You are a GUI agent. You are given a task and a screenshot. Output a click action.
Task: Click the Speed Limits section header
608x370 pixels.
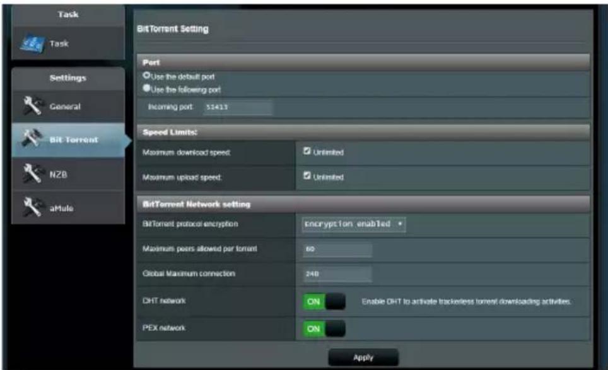pos(363,132)
